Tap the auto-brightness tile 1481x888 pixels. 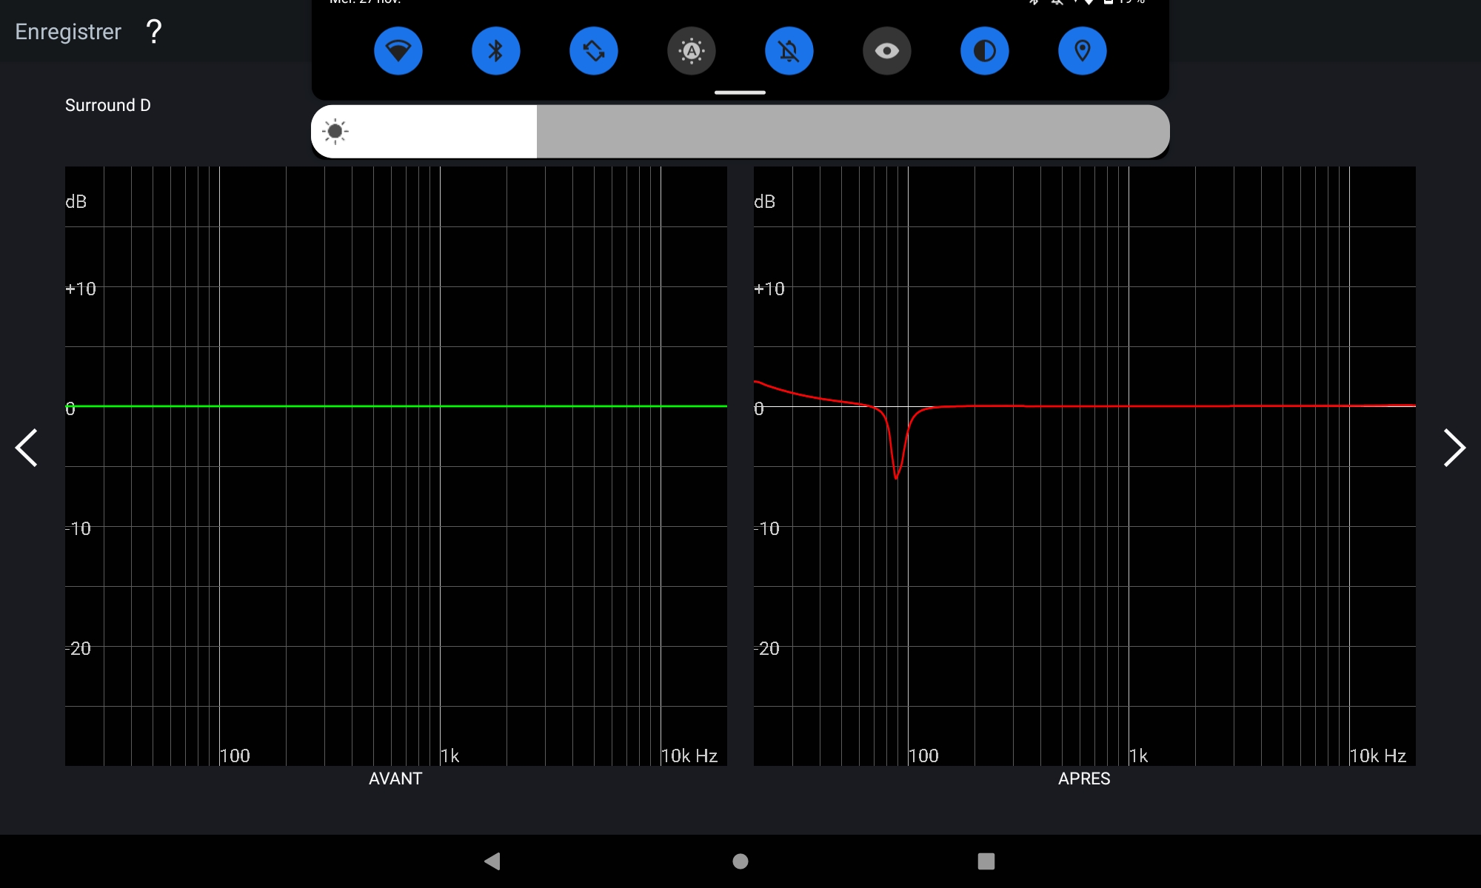(x=692, y=51)
